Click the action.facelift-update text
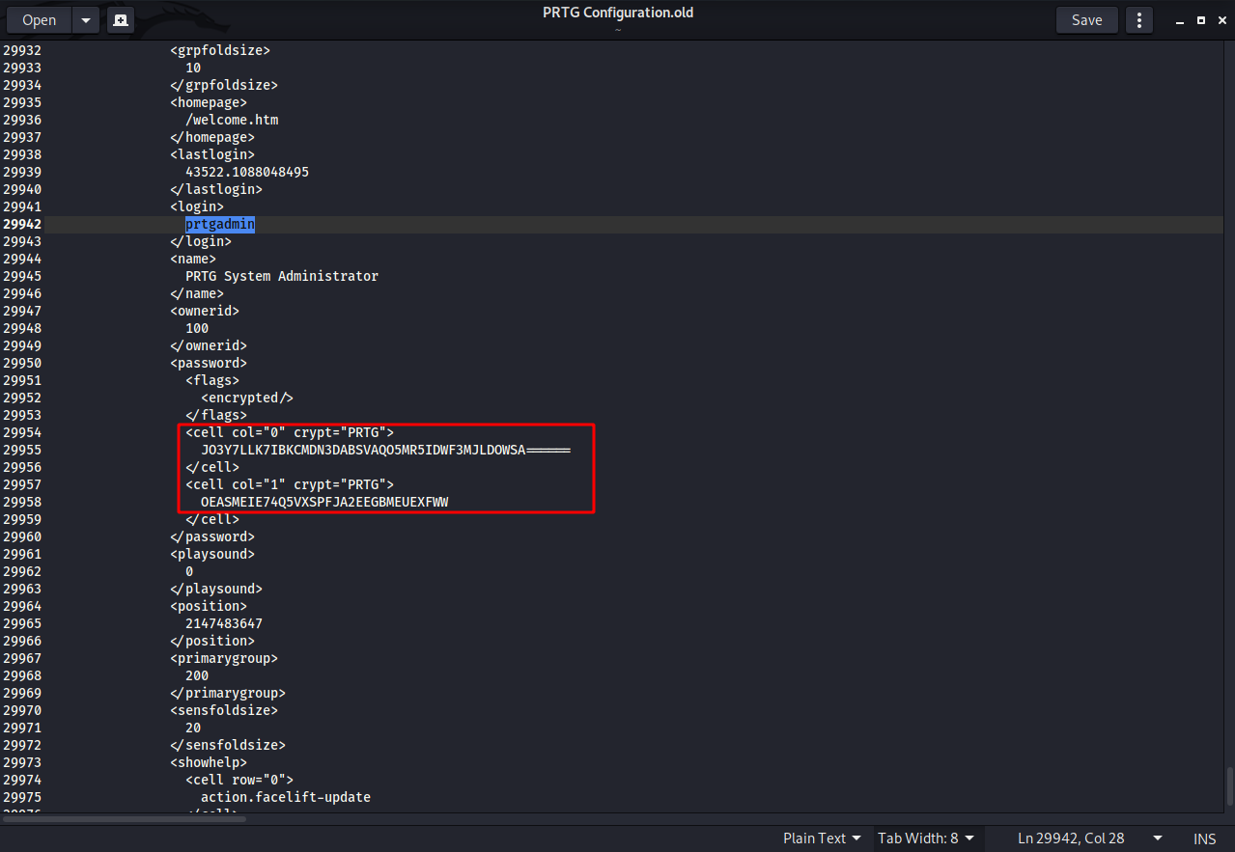Image resolution: width=1235 pixels, height=852 pixels. point(286,797)
